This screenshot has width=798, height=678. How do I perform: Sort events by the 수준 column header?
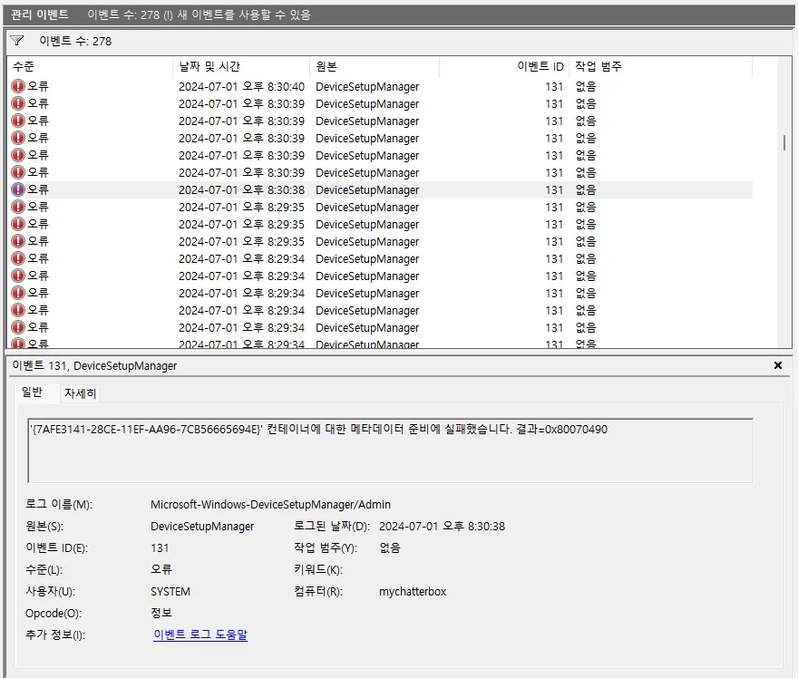pos(89,67)
